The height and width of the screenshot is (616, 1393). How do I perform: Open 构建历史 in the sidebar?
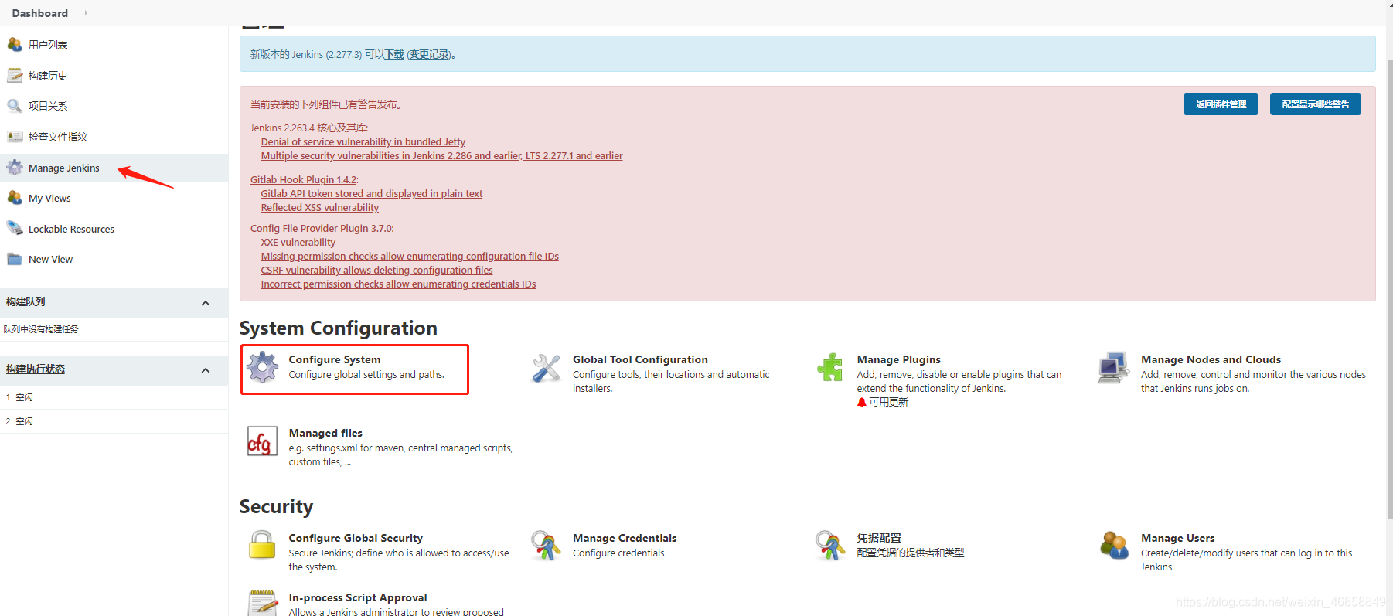click(x=48, y=76)
